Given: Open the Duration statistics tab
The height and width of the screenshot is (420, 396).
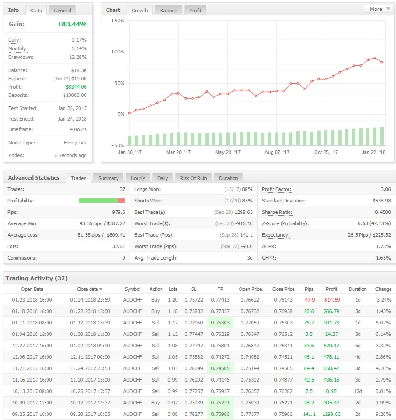Looking at the screenshot, I should tap(228, 178).
